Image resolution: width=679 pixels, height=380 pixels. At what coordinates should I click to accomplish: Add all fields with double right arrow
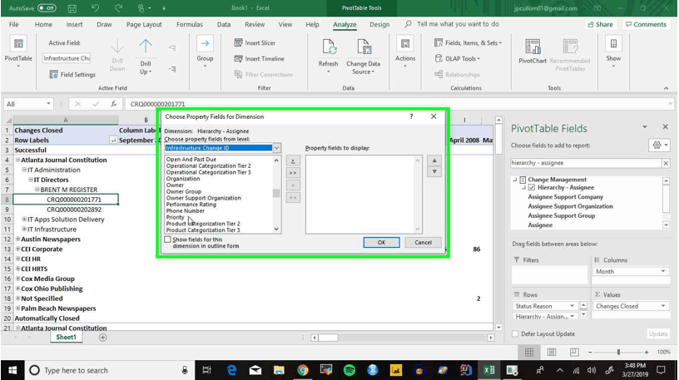293,173
